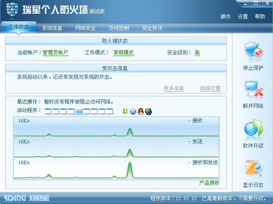The height and width of the screenshot is (204, 273).
Task: Click the QQ penguin active program icon
Action: pos(141,111)
